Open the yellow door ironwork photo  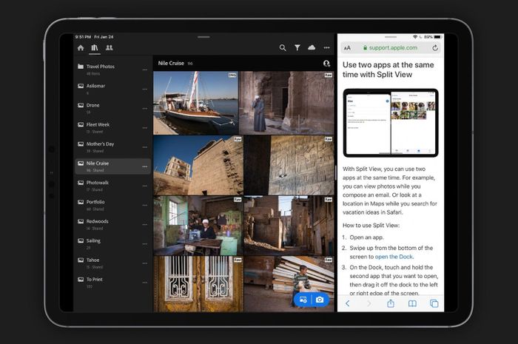(198, 284)
